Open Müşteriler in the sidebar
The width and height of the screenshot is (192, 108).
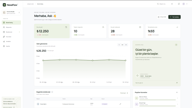(11, 27)
